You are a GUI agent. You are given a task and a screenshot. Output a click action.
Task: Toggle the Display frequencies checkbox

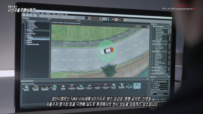tap(22, 84)
